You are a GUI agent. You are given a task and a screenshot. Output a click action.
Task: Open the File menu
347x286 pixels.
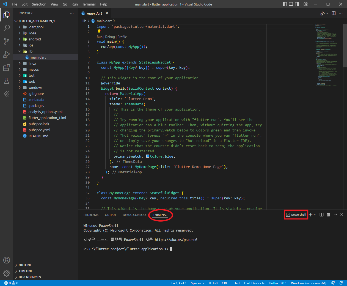[15, 4]
